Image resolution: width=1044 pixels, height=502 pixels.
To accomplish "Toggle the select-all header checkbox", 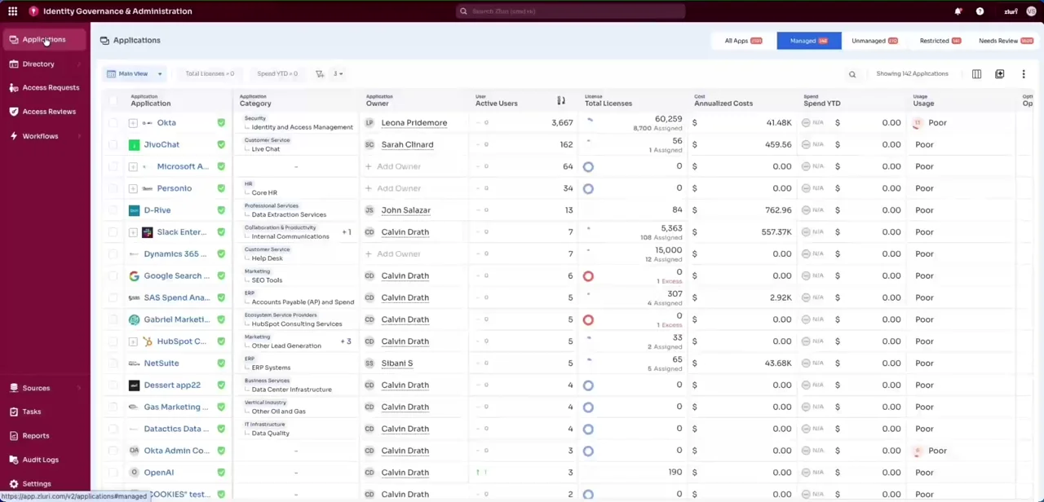I will point(113,100).
